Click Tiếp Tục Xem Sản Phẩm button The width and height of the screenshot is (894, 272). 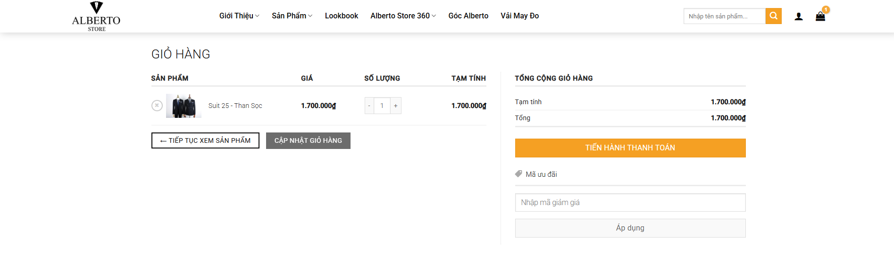pyautogui.click(x=205, y=140)
